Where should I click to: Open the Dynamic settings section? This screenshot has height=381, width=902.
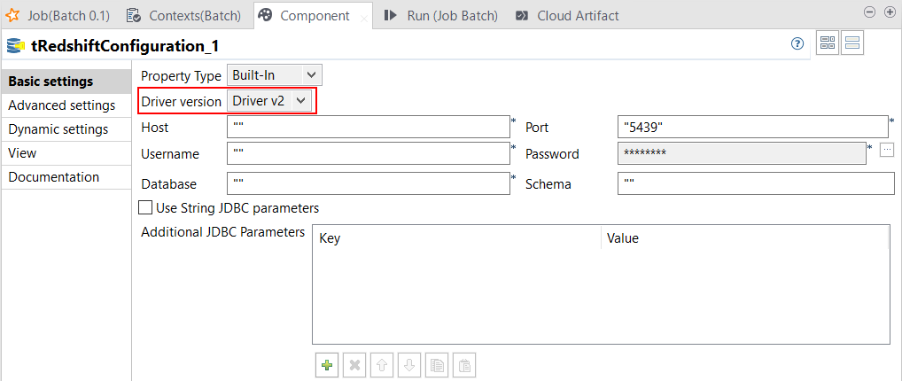[58, 129]
